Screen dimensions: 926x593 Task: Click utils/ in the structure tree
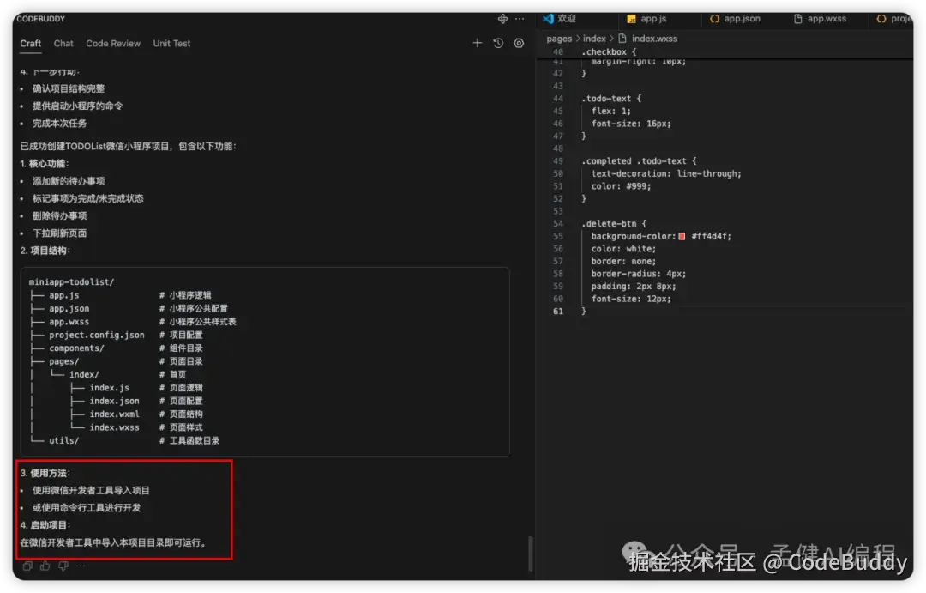point(63,441)
